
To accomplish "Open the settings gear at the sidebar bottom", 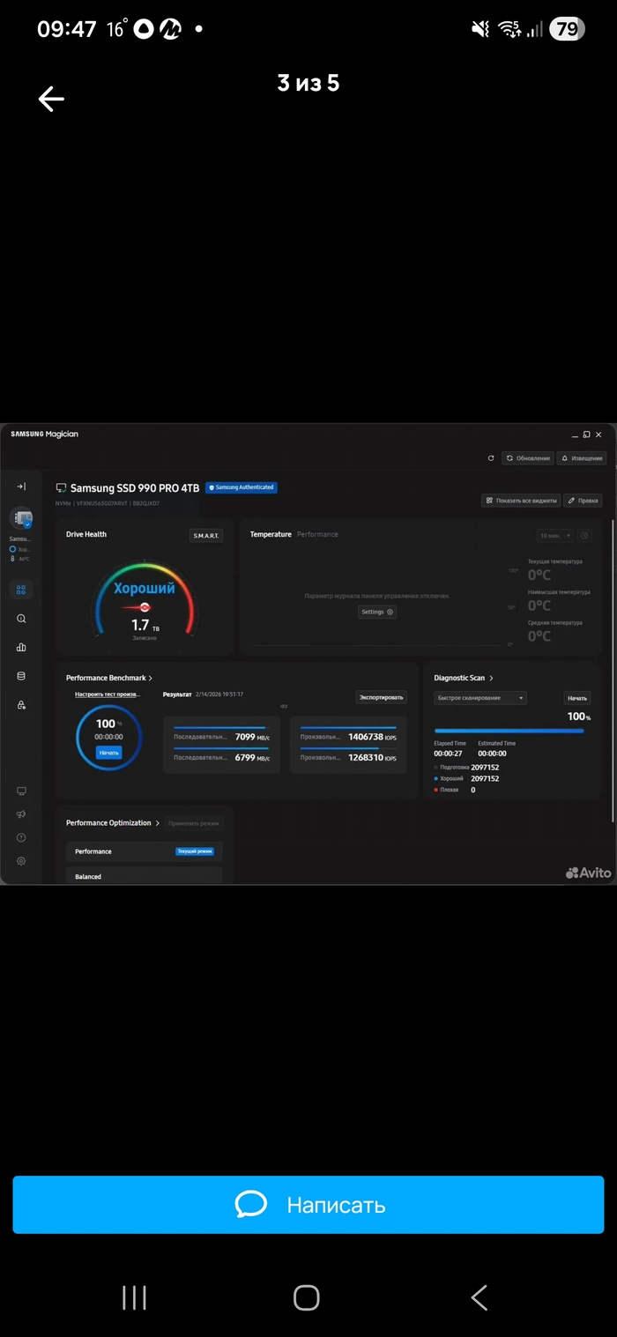I will pos(21,861).
